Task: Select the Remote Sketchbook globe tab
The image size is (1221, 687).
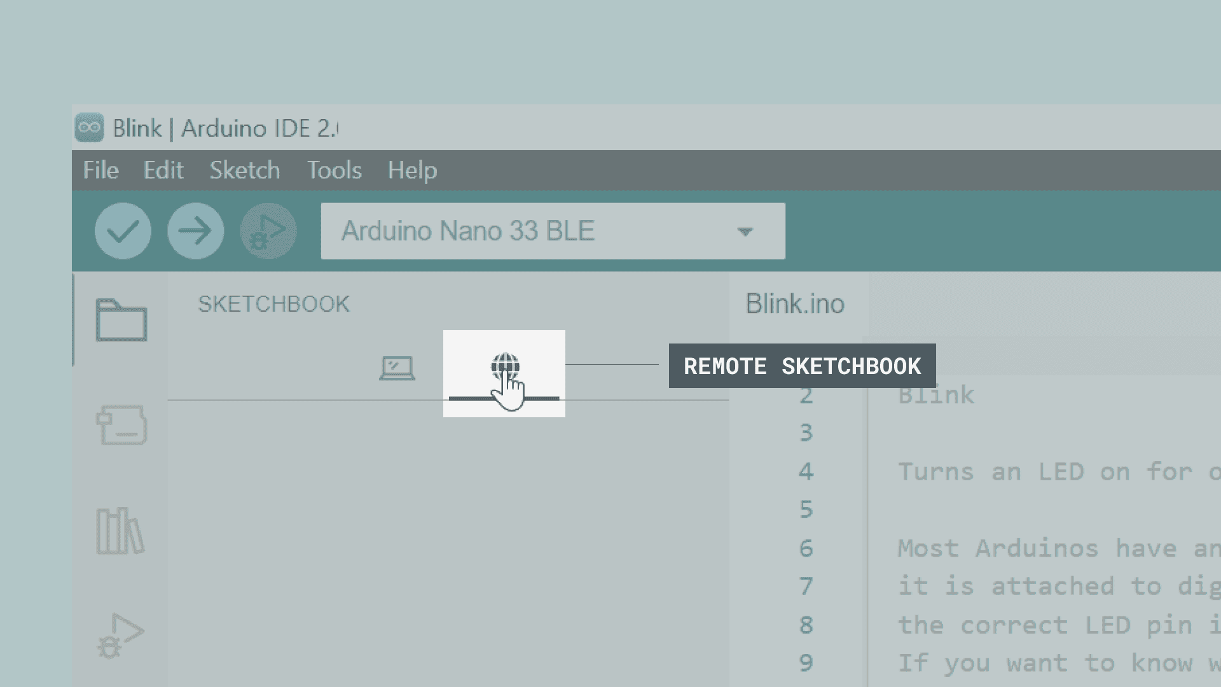Action: pos(504,369)
